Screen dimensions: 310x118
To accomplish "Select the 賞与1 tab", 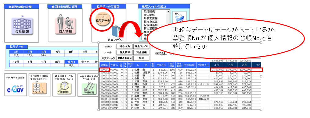I will pos(71,62).
